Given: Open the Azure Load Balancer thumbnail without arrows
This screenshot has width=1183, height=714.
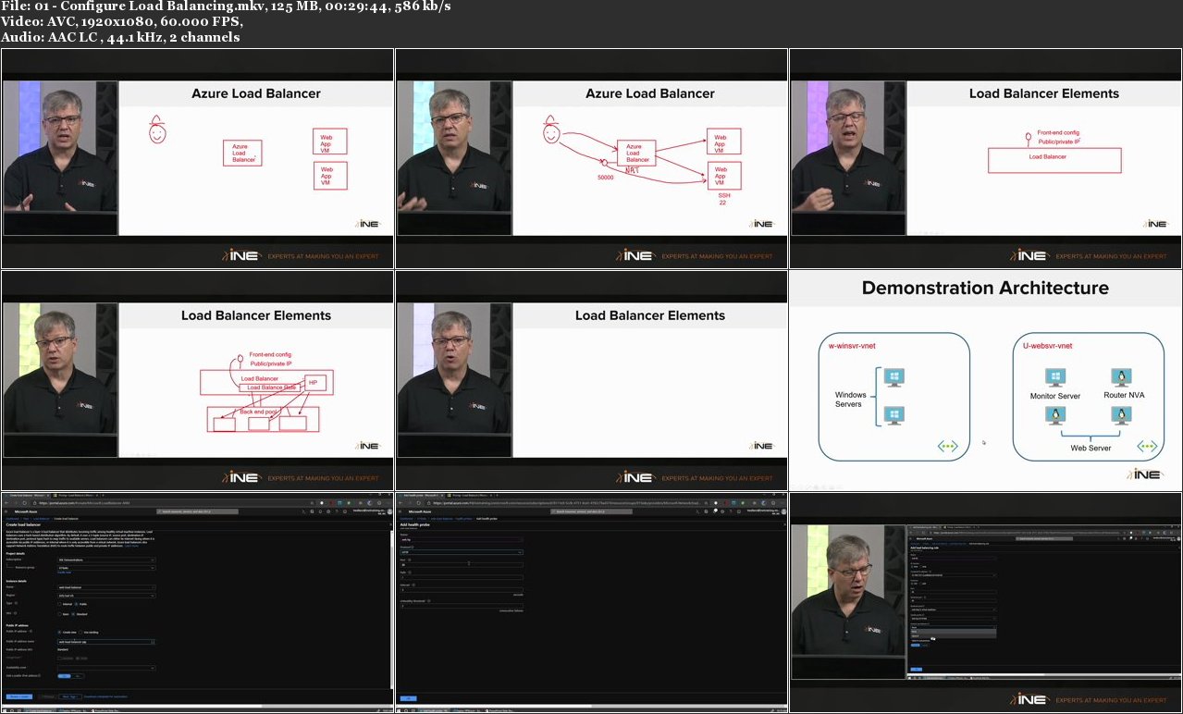Looking at the screenshot, I should (197, 158).
